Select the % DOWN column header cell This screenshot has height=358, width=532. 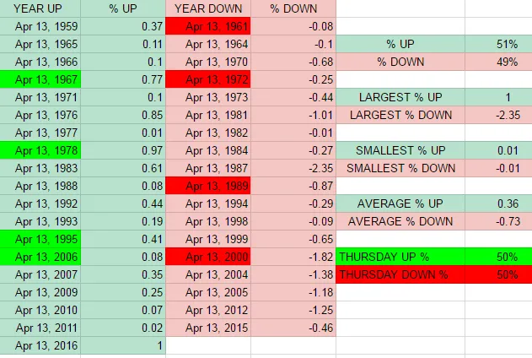click(293, 8)
